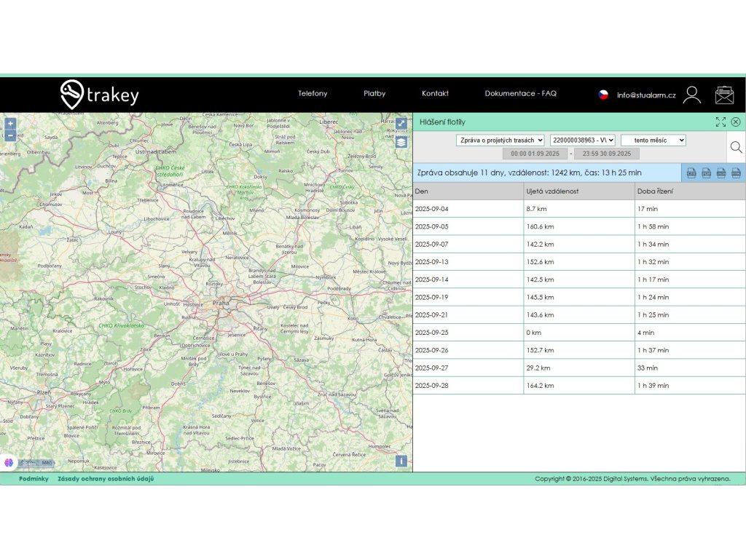The image size is (746, 559).
Task: Go to Dokumentace - FAQ menu
Action: [520, 94]
